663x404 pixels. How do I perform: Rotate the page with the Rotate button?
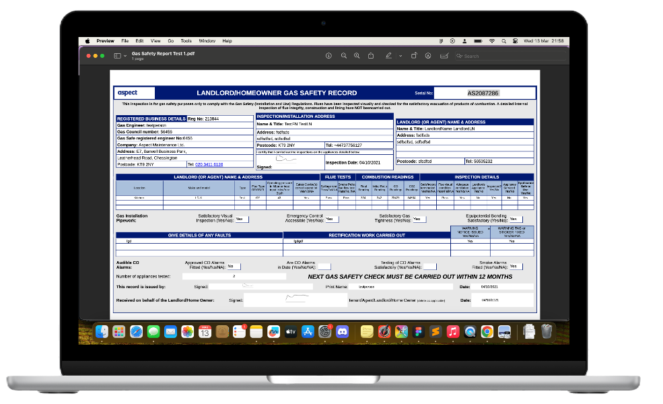click(x=414, y=56)
